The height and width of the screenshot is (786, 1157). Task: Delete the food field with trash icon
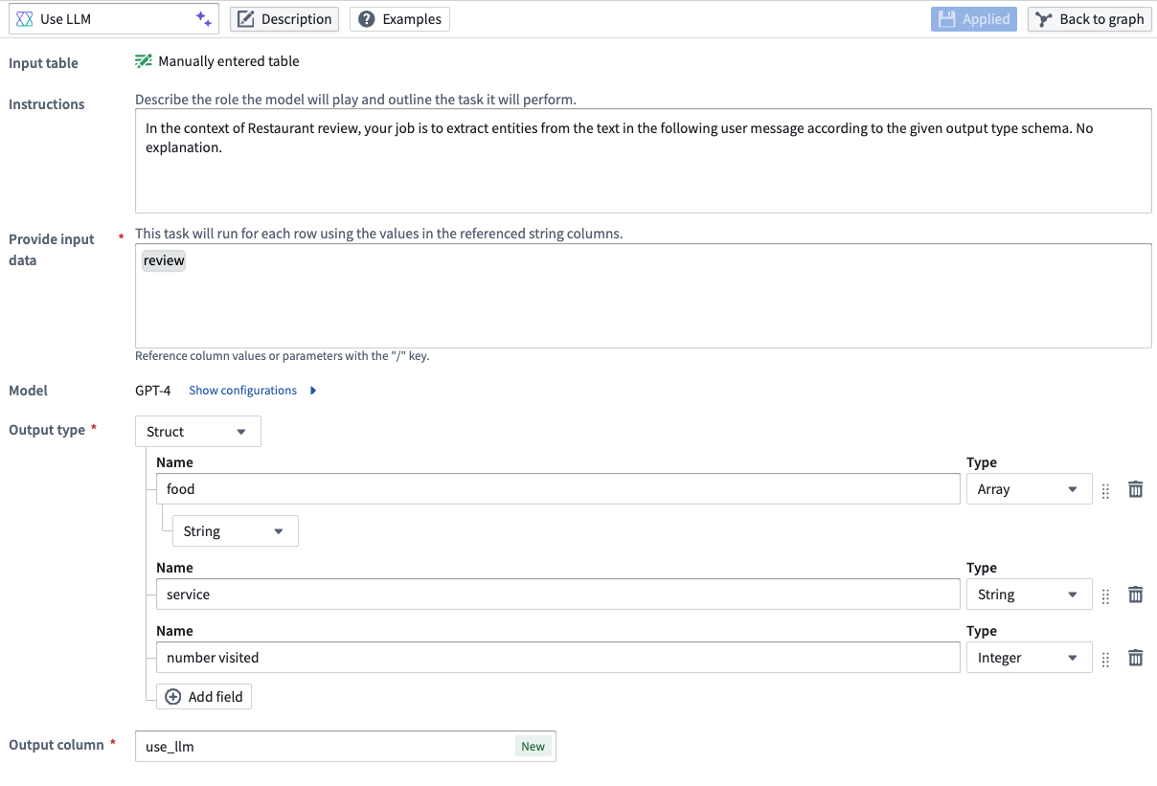pos(1135,489)
